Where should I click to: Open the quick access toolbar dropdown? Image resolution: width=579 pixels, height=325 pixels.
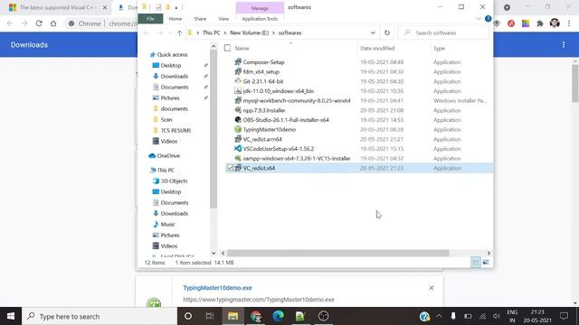(176, 7)
